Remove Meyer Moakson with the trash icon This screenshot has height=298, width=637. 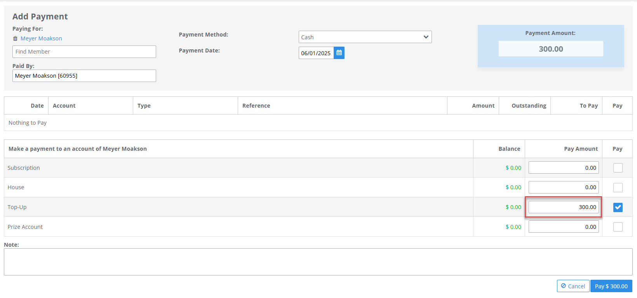point(15,38)
